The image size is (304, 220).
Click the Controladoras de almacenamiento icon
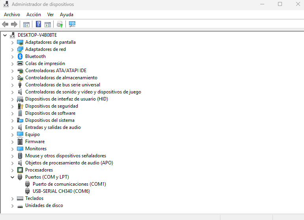tap(20, 78)
